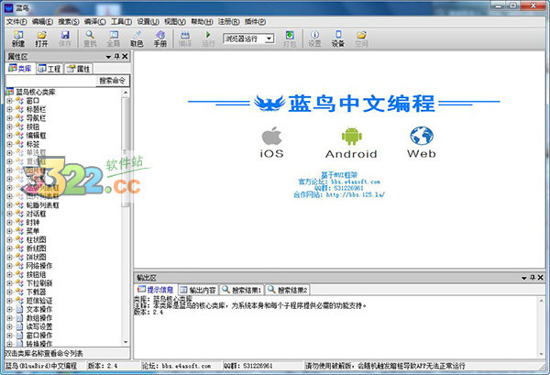Click the 蓝鸟核心类库 root node icon
The width and height of the screenshot is (550, 375).
click(9, 92)
